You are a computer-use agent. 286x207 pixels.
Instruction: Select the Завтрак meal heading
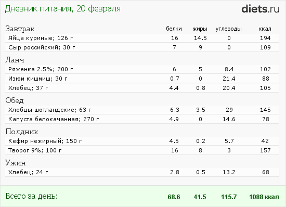point(20,29)
